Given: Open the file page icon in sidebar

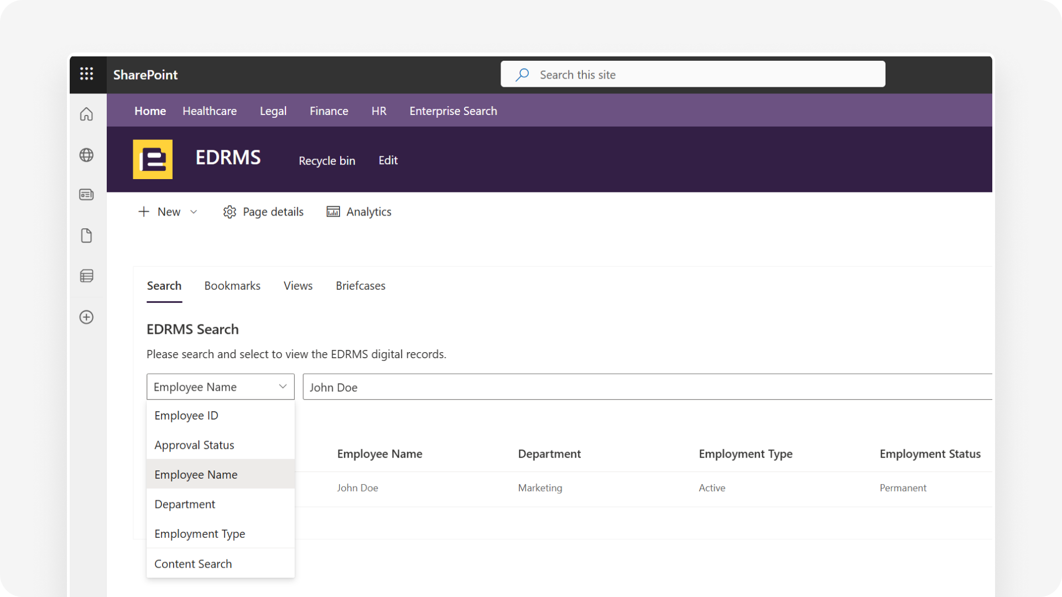Looking at the screenshot, I should pos(86,235).
